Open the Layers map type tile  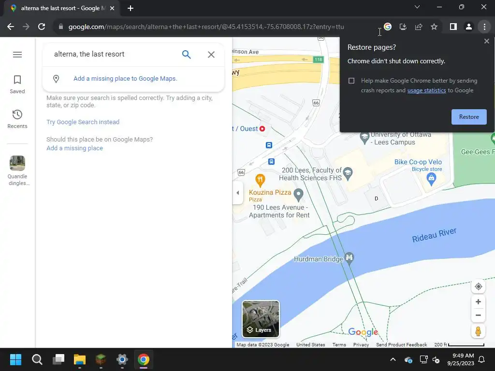[261, 319]
